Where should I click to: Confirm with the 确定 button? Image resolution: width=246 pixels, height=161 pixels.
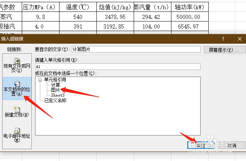click(x=201, y=145)
